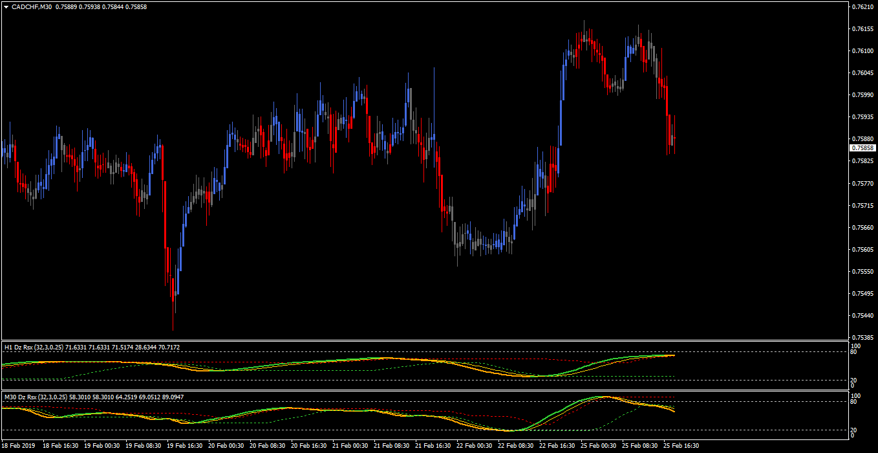Screen dimensions: 878x453
Task: Click the 19 Feb 08:30 time label
Action: (x=144, y=446)
